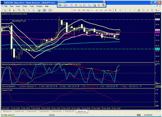162x117 pixels.
Task: Open Help menu
Action: pyautogui.click(x=47, y=6)
